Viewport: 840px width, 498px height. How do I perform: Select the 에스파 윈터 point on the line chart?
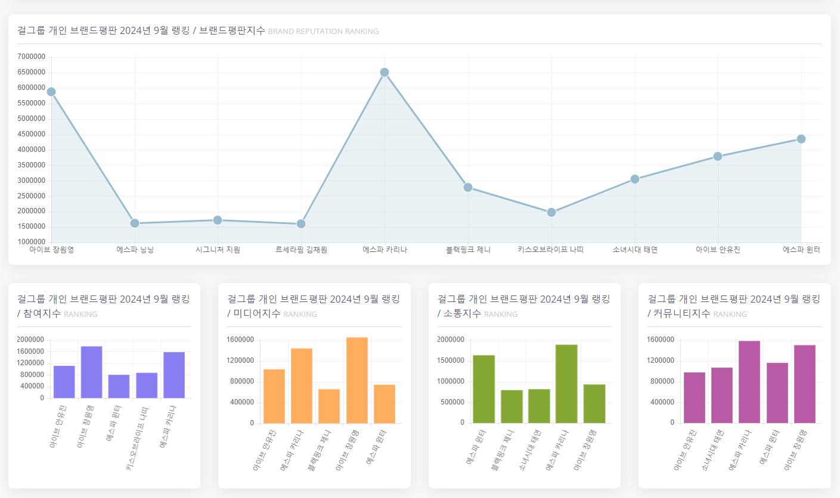801,139
